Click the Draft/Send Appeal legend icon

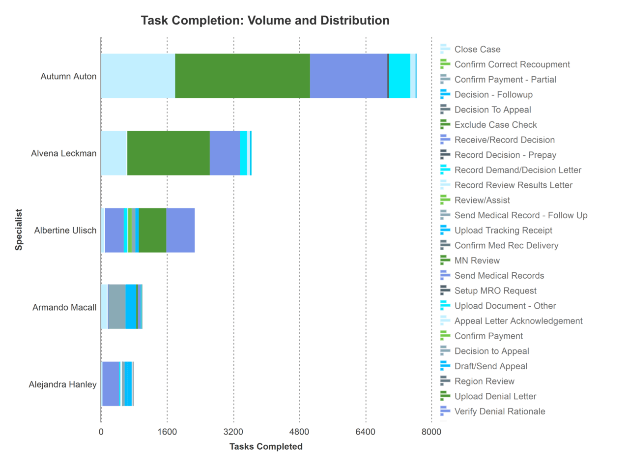click(x=445, y=366)
